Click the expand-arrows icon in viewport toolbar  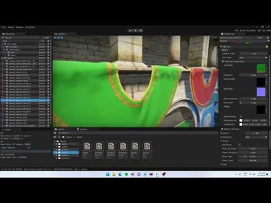62,38
